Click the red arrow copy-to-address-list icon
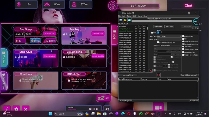The height and width of the screenshot is (117, 209). (x=151, y=70)
